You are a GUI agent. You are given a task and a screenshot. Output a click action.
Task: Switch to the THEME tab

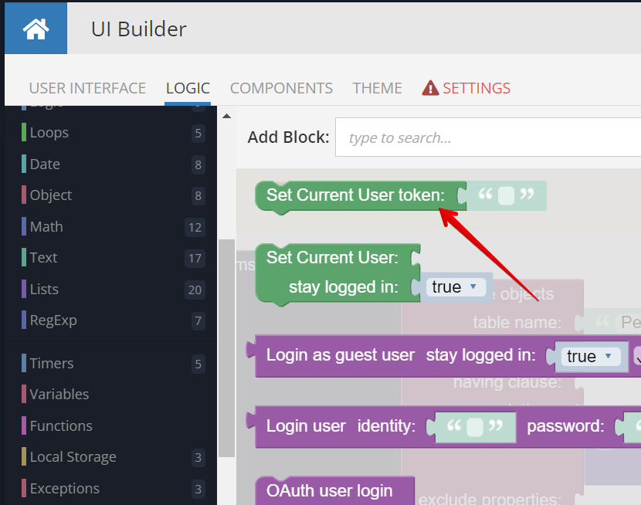(x=377, y=88)
